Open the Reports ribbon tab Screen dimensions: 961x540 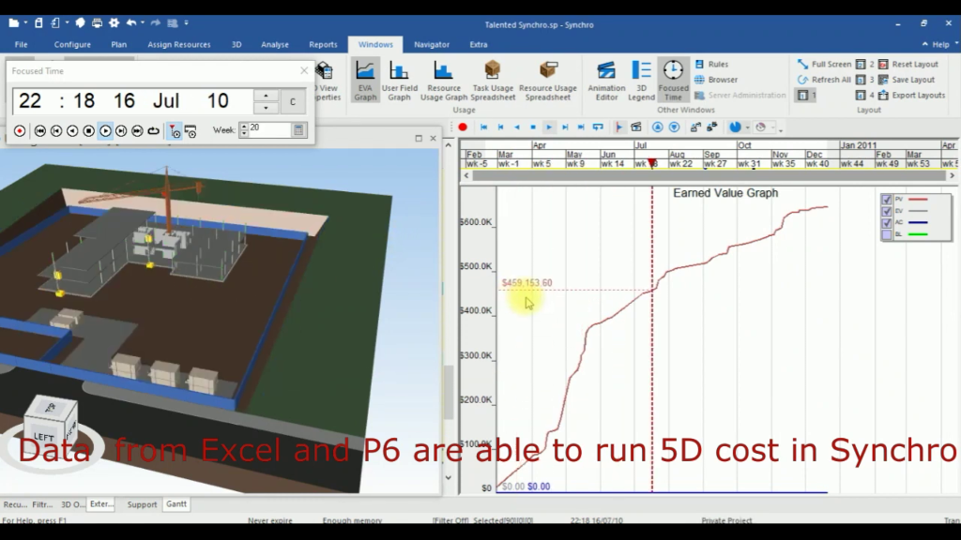323,45
